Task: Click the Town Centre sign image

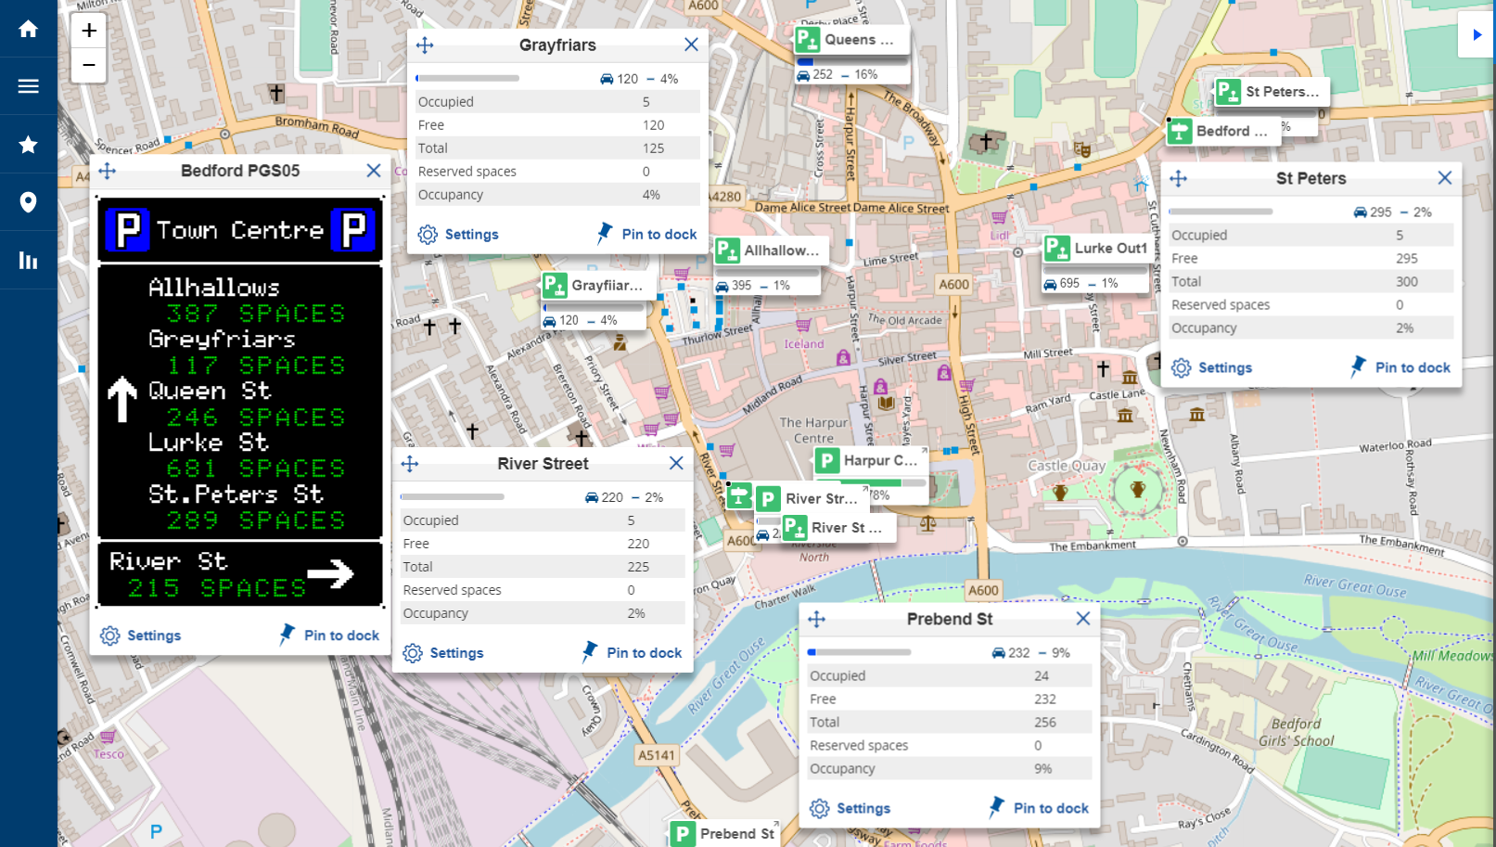Action: 240,230
